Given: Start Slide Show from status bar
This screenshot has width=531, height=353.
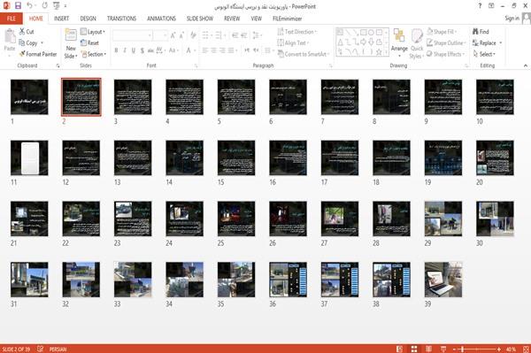Looking at the screenshot, I should coord(443,349).
